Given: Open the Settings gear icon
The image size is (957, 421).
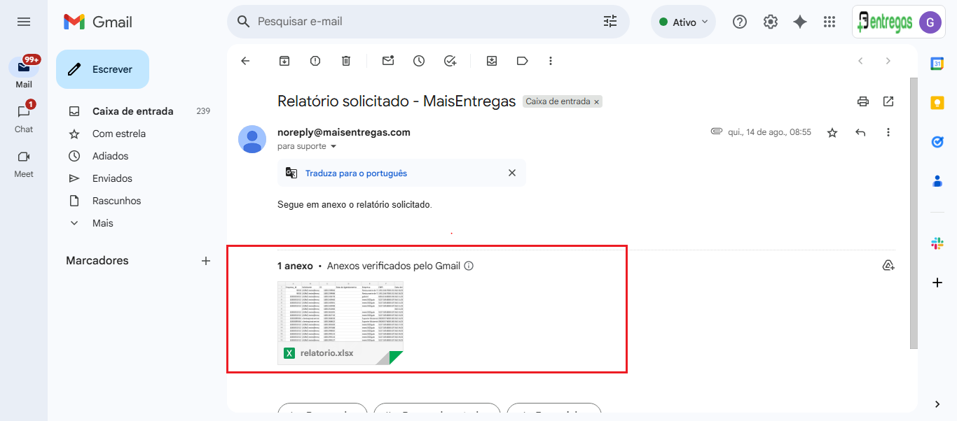Looking at the screenshot, I should (771, 22).
